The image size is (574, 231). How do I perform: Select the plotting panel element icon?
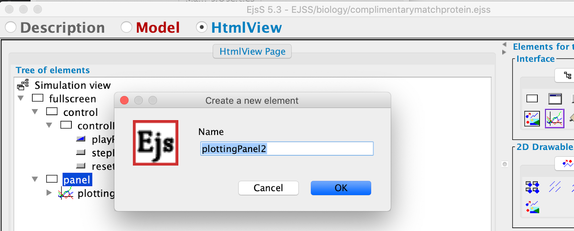coord(555,118)
